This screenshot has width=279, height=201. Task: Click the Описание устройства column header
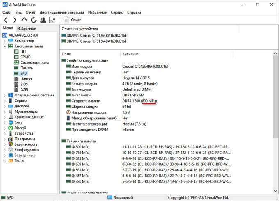point(149,29)
